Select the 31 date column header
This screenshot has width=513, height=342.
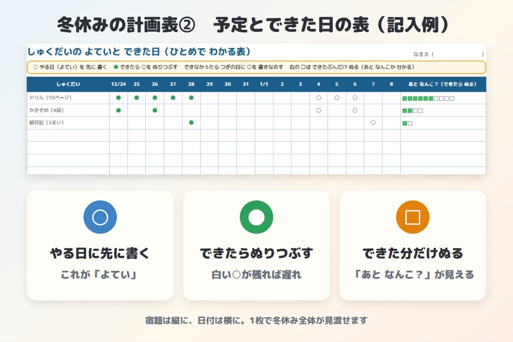click(245, 84)
